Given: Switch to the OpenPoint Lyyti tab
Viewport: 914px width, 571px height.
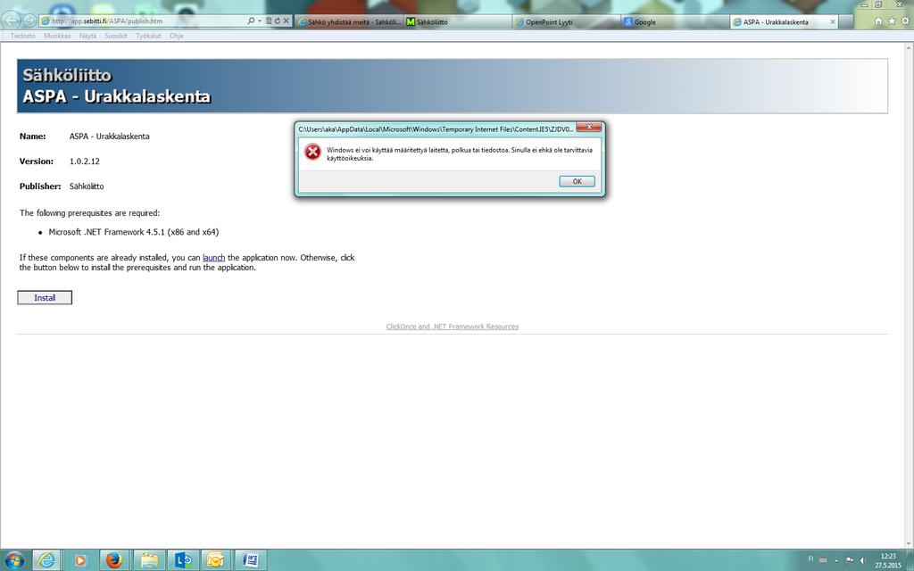Looking at the screenshot, I should 566,21.
